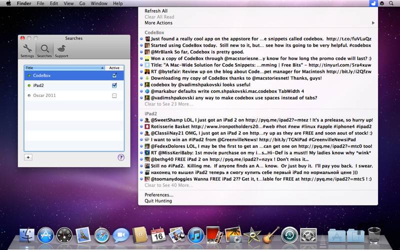Open tweet starting "Still no #iPad2. Killing me."
This screenshot has width=400, height=250.
(258, 166)
